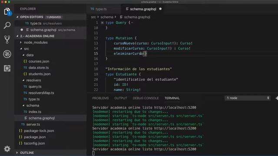Click the 'type Estudiante {' line

point(123,74)
